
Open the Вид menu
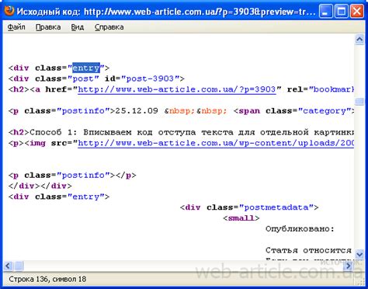[x=78, y=27]
